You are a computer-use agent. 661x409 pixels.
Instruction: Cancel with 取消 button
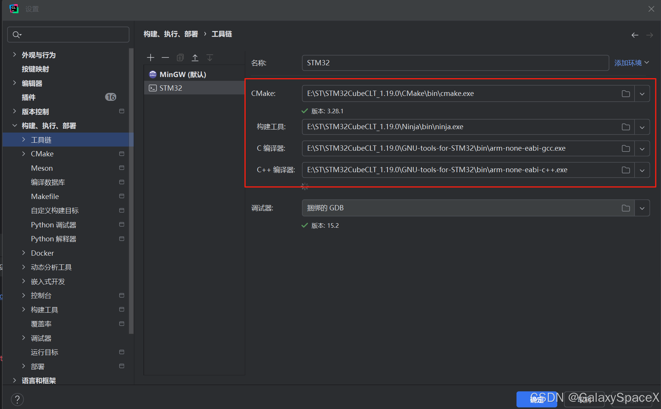point(584,399)
